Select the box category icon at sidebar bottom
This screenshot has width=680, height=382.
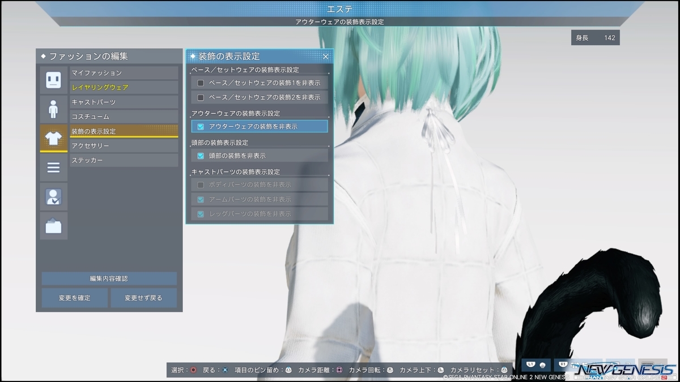(x=54, y=226)
